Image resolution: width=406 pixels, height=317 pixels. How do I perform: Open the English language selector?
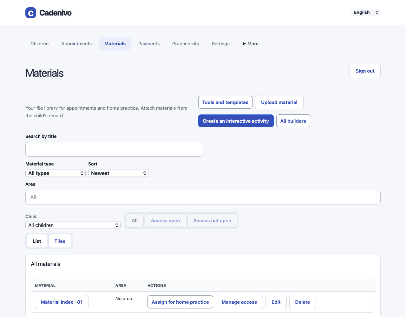(x=366, y=12)
